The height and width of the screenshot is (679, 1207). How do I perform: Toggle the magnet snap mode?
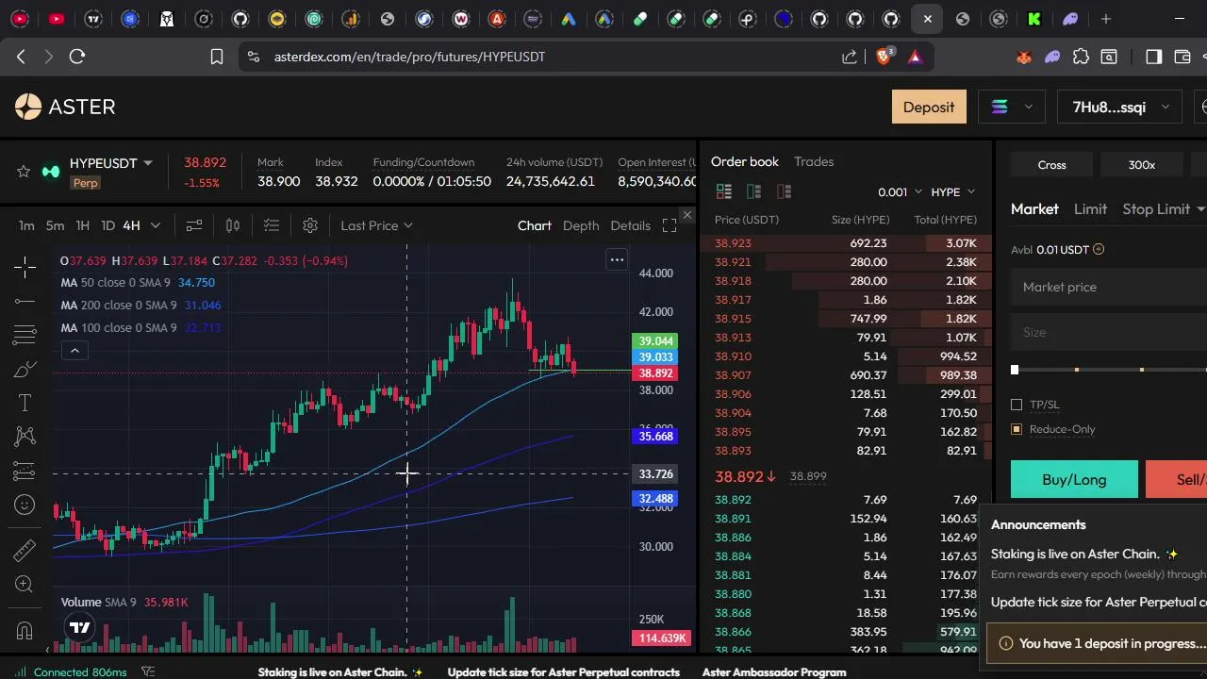click(25, 630)
